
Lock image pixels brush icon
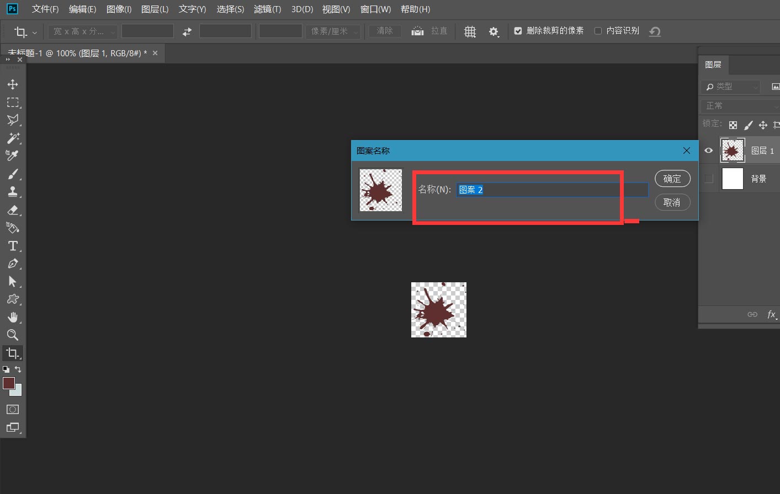[x=748, y=125]
